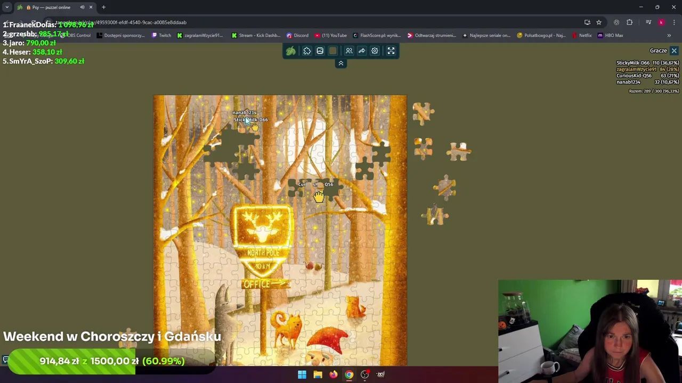Image resolution: width=682 pixels, height=383 pixels.
Task: Open a new browser tab
Action: click(104, 7)
